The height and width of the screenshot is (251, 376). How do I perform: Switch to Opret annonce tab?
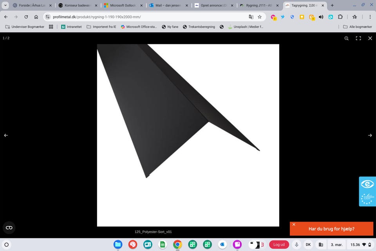click(x=214, y=5)
